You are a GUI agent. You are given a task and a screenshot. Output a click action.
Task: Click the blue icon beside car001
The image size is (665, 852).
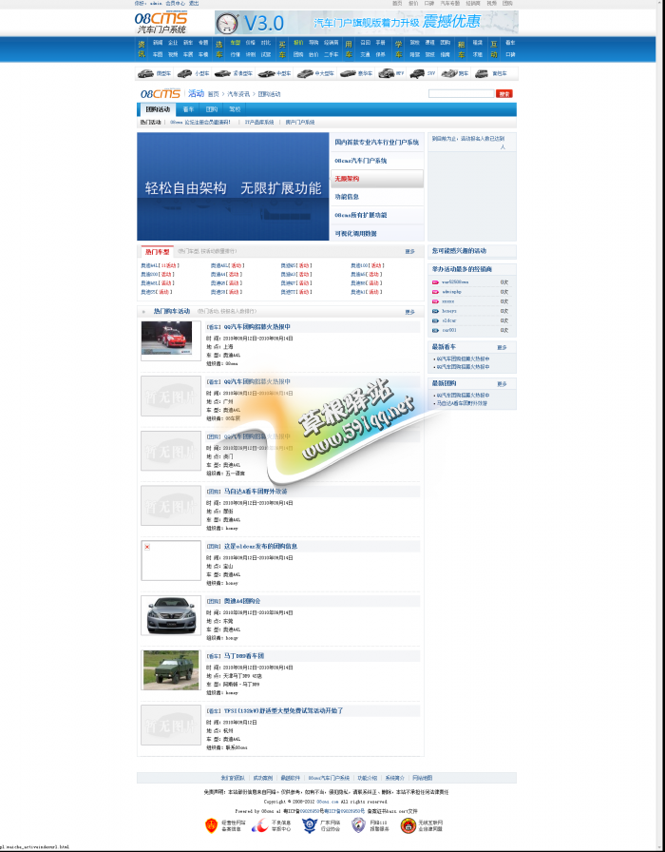tap(435, 330)
